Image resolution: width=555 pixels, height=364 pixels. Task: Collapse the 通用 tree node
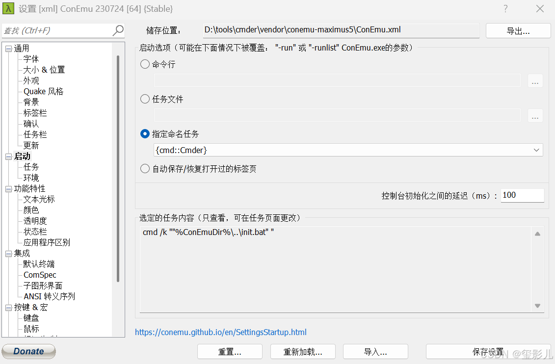click(8, 49)
